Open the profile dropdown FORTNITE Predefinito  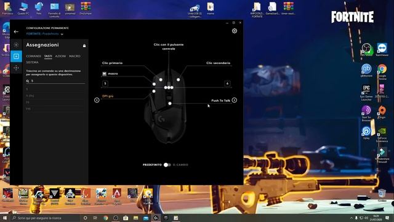(x=45, y=34)
